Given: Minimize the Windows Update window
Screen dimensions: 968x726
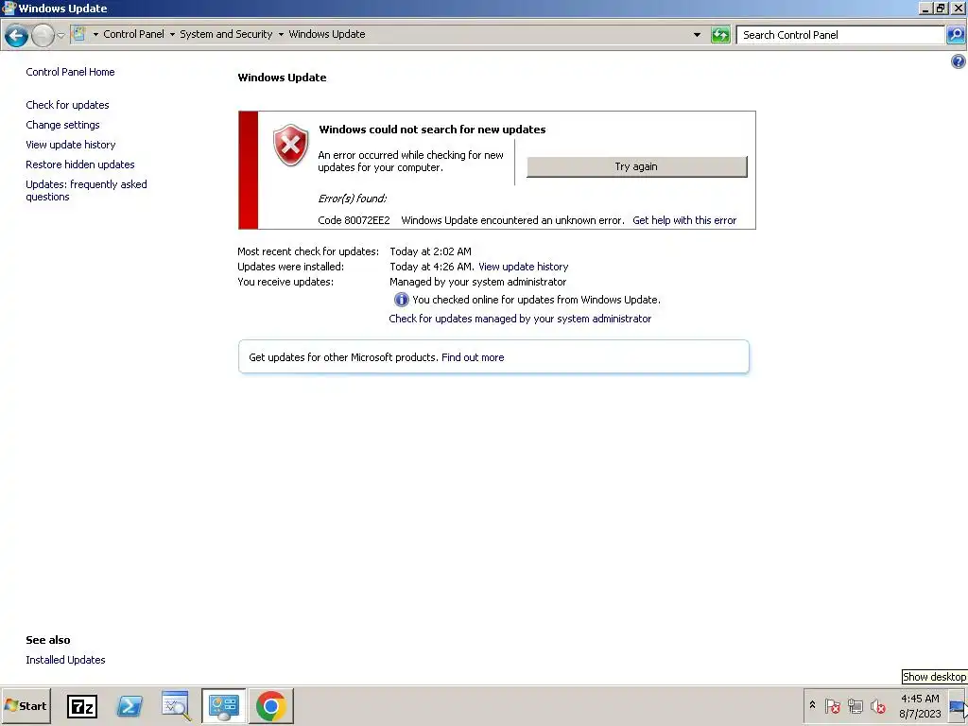Looking at the screenshot, I should pyautogui.click(x=925, y=9).
